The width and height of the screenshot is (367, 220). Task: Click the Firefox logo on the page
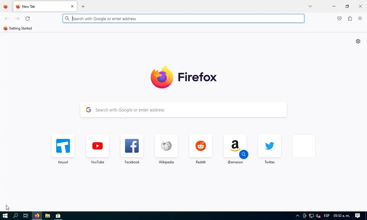click(x=183, y=77)
